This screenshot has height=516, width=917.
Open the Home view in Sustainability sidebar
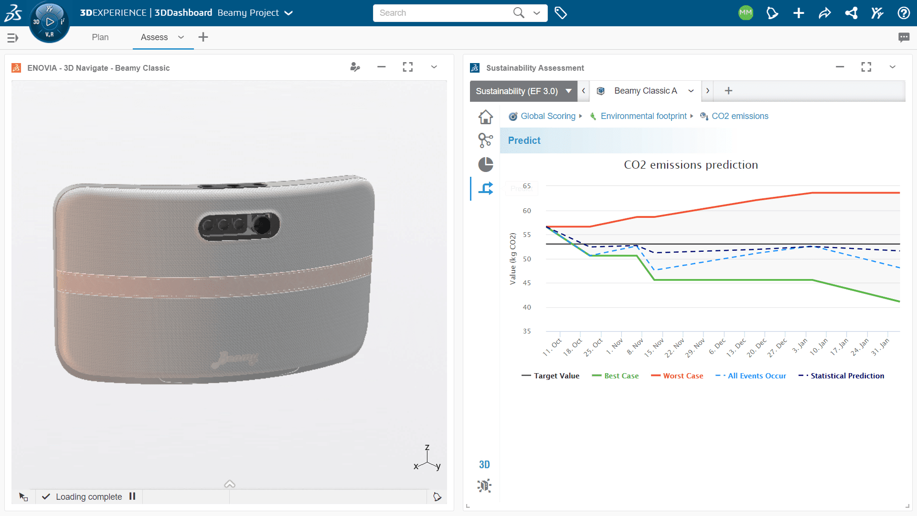486,117
